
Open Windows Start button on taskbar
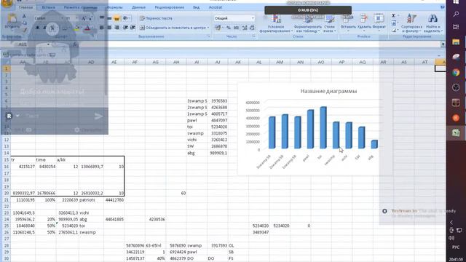(x=457, y=2)
